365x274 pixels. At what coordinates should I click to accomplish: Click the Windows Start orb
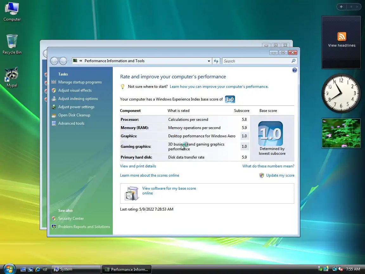pyautogui.click(x=9, y=269)
